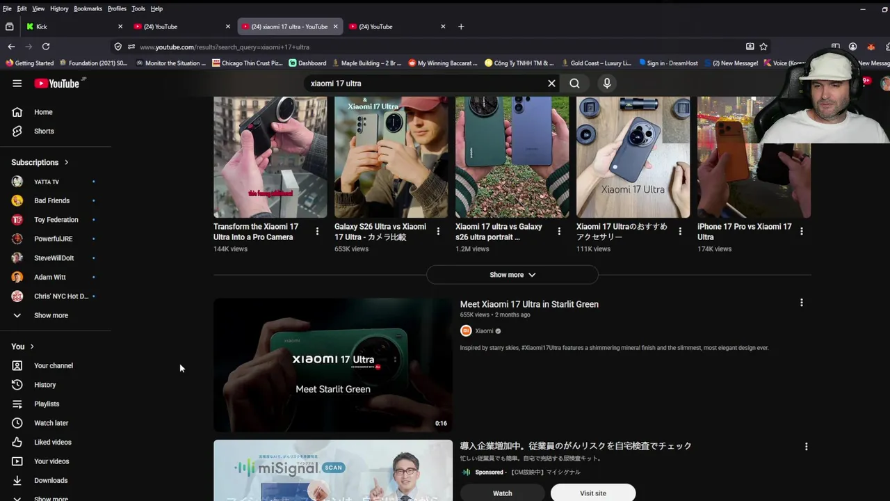Open Transform the Xiaomi 17 Ultra short thumbnail
This screenshot has height=501, width=890.
click(x=270, y=157)
